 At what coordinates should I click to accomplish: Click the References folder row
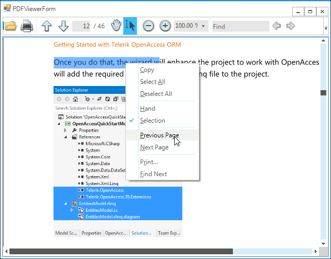point(86,137)
